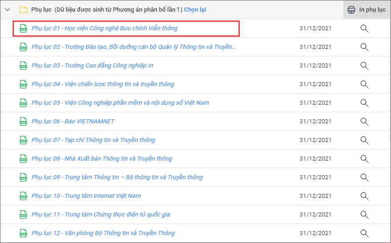This screenshot has height=243, width=391.
Task: Open Phụ lục 10 - Trung tâm Internet Việt Nam
Action: [86, 196]
